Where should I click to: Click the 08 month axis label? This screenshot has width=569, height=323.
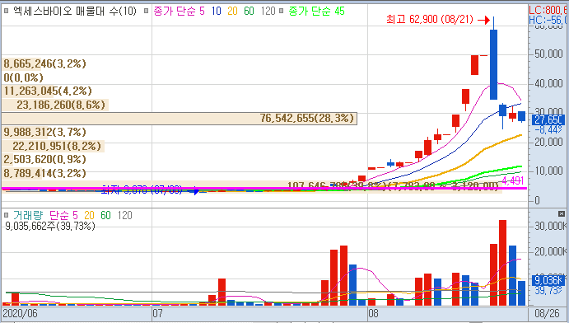(373, 313)
